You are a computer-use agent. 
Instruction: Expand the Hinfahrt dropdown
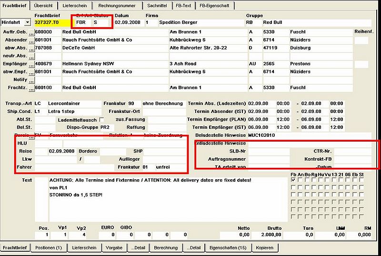tap(28, 22)
